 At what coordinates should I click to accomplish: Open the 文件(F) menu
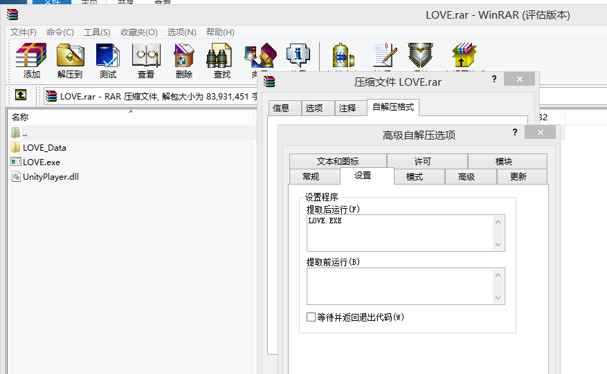[24, 32]
